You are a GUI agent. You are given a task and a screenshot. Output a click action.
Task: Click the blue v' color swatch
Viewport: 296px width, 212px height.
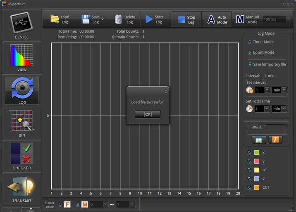pyautogui.click(x=257, y=178)
